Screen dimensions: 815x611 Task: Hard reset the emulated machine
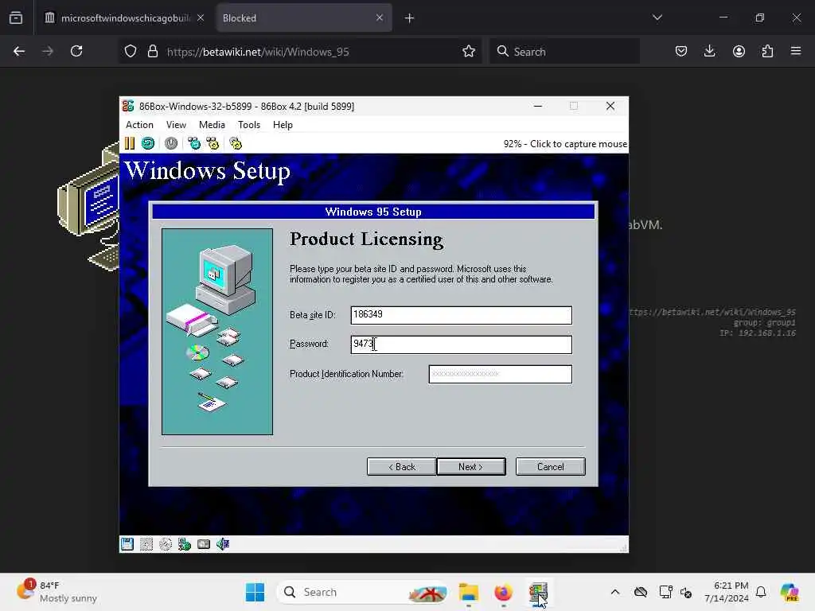pyautogui.click(x=148, y=143)
